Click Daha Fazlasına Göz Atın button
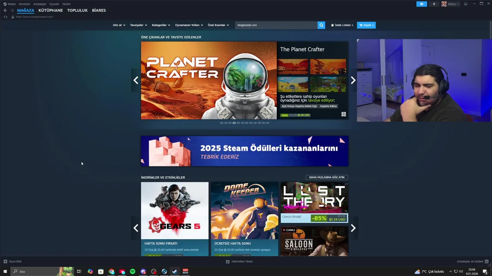 (327, 177)
